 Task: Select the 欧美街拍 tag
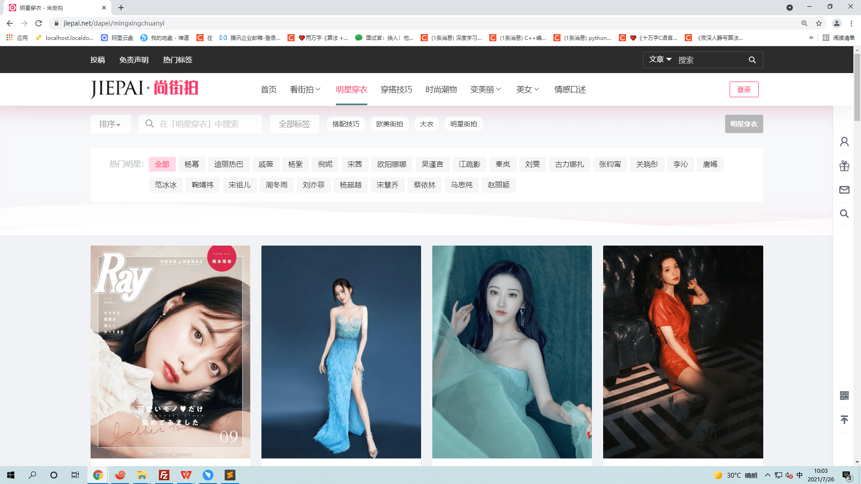click(390, 124)
